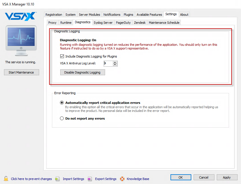Image resolution: width=241 pixels, height=184 pixels.
Task: Click the padlock icon to prevent changes
Action: [x=6, y=179]
